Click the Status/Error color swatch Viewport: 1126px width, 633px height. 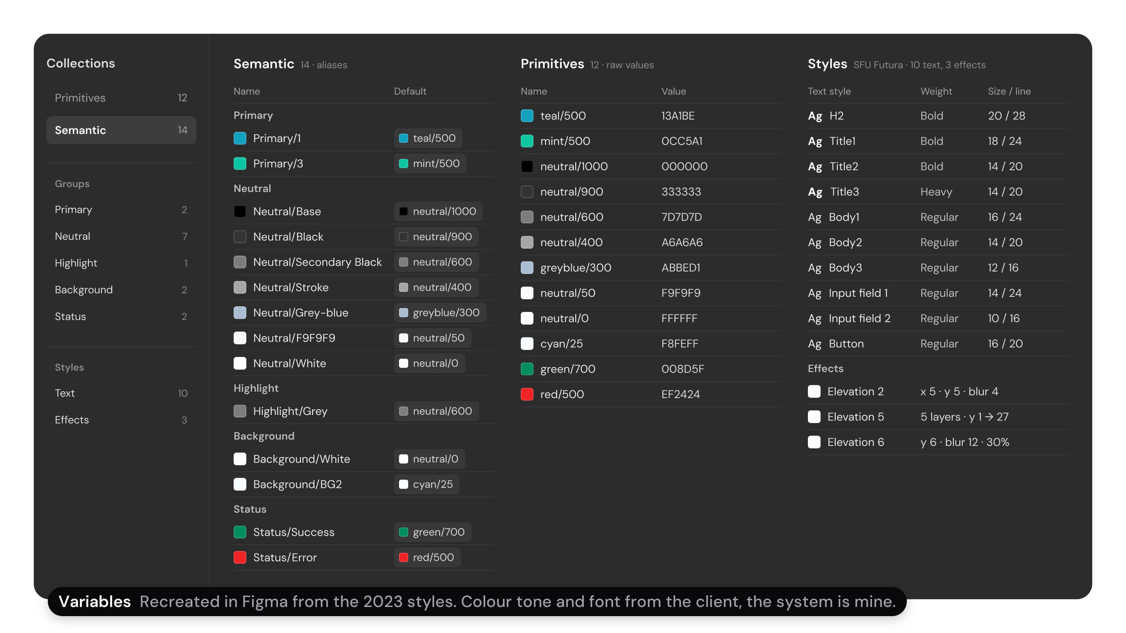point(240,557)
